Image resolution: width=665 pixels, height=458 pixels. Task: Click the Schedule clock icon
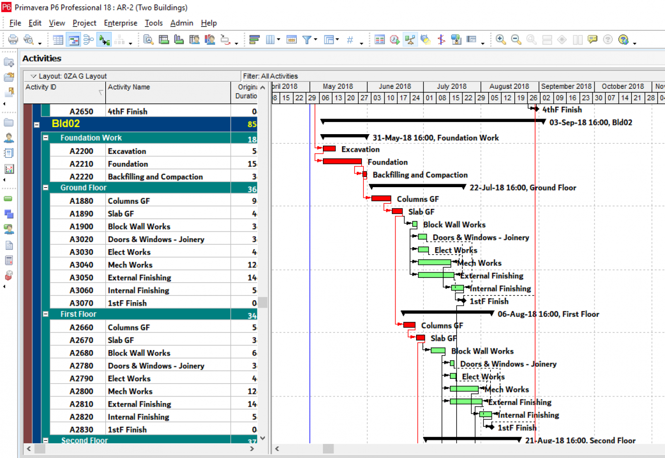394,39
